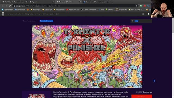
Task: Go back with the browser back arrow
Action: 2,6
